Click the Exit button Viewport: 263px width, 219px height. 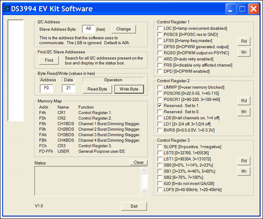click(x=134, y=206)
